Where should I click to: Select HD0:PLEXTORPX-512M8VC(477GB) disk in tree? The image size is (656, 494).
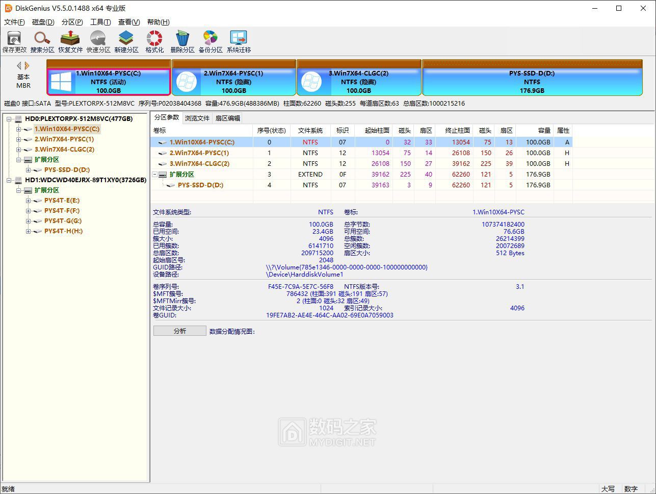point(78,119)
